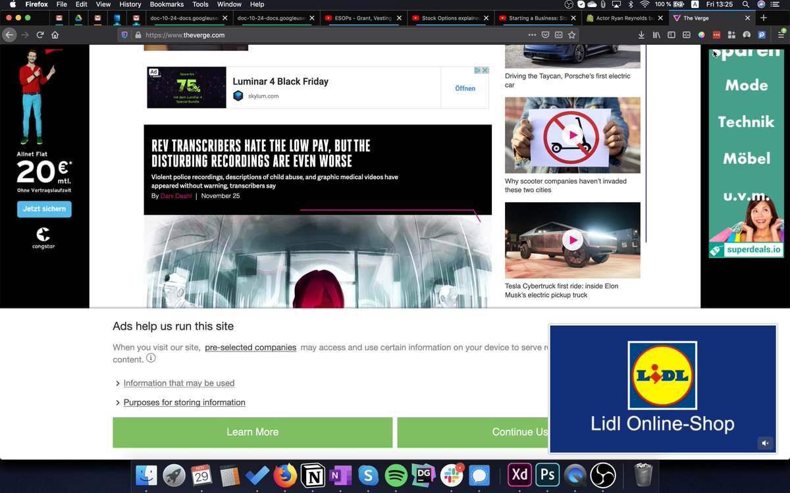Expand "Information that may be used"
790x493 pixels.
tap(178, 383)
